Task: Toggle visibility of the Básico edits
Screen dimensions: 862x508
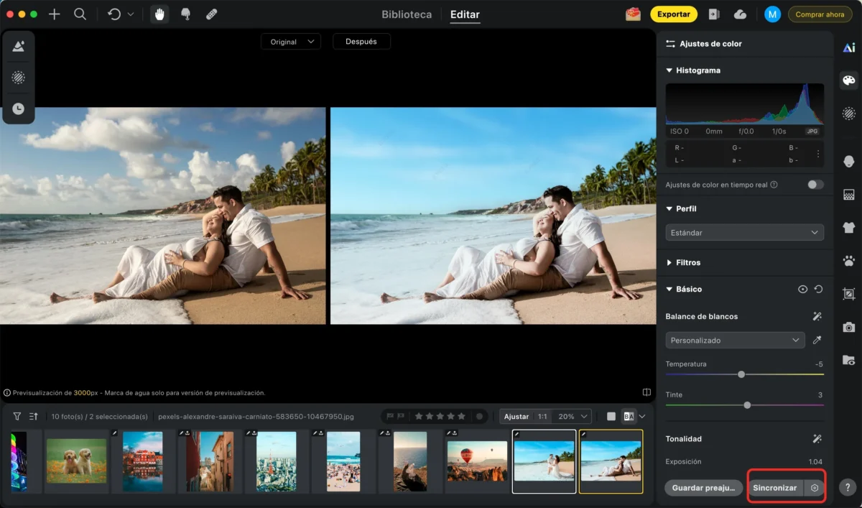Action: pos(802,289)
